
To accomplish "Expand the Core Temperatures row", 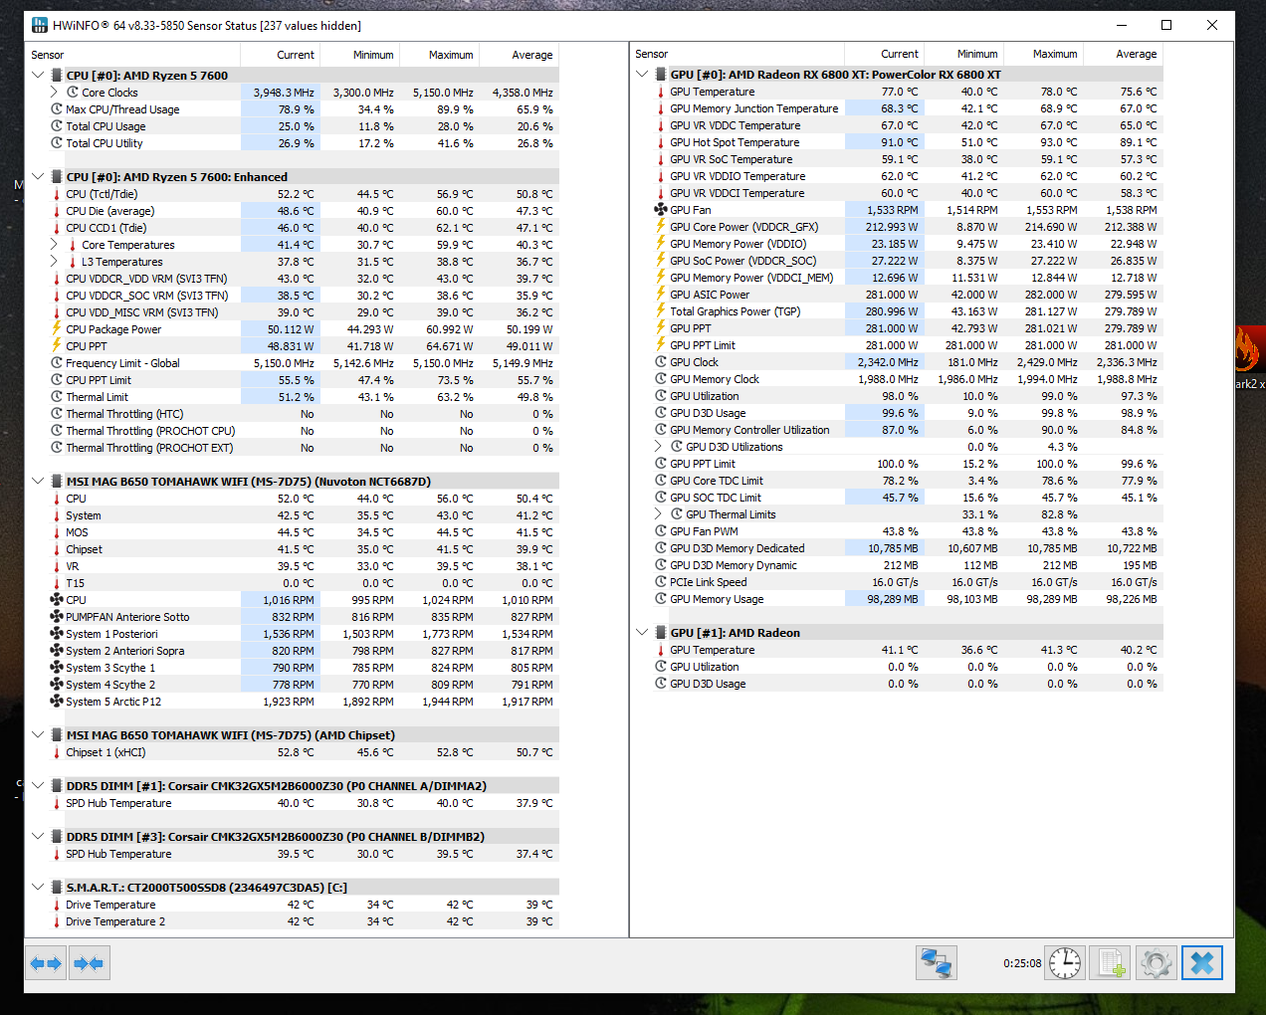I will (54, 244).
